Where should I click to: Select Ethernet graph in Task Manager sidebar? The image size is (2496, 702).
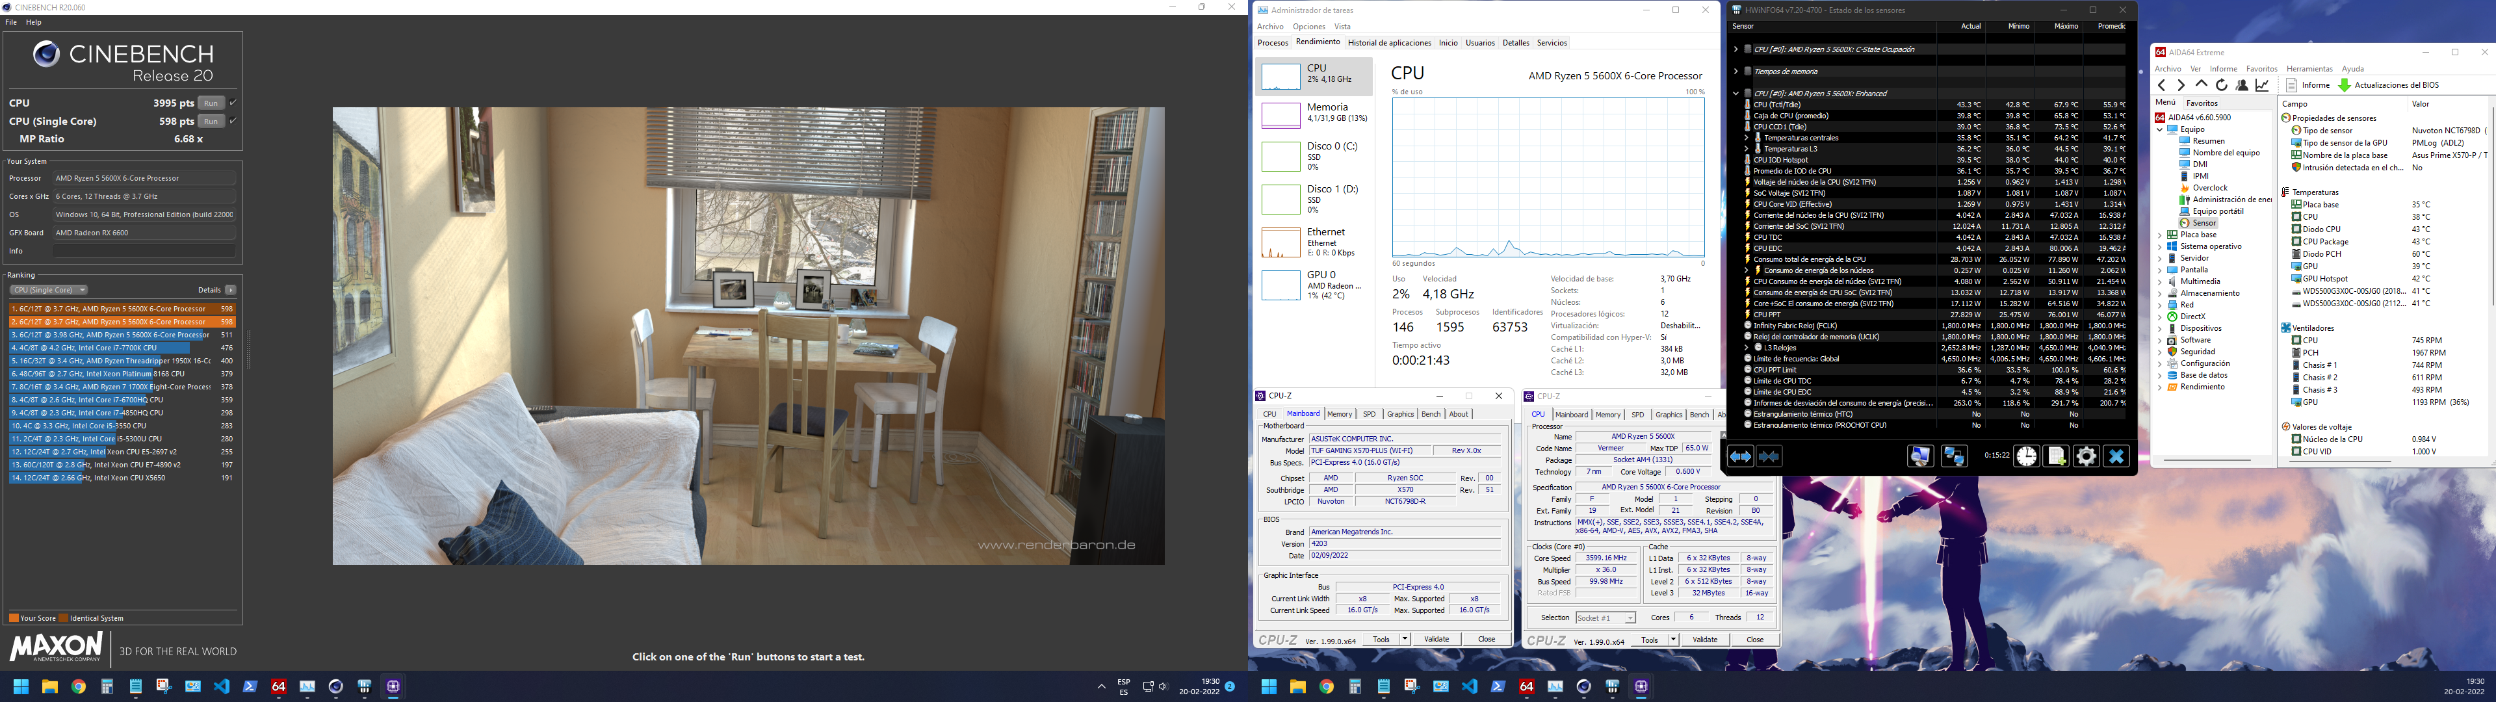click(1314, 241)
